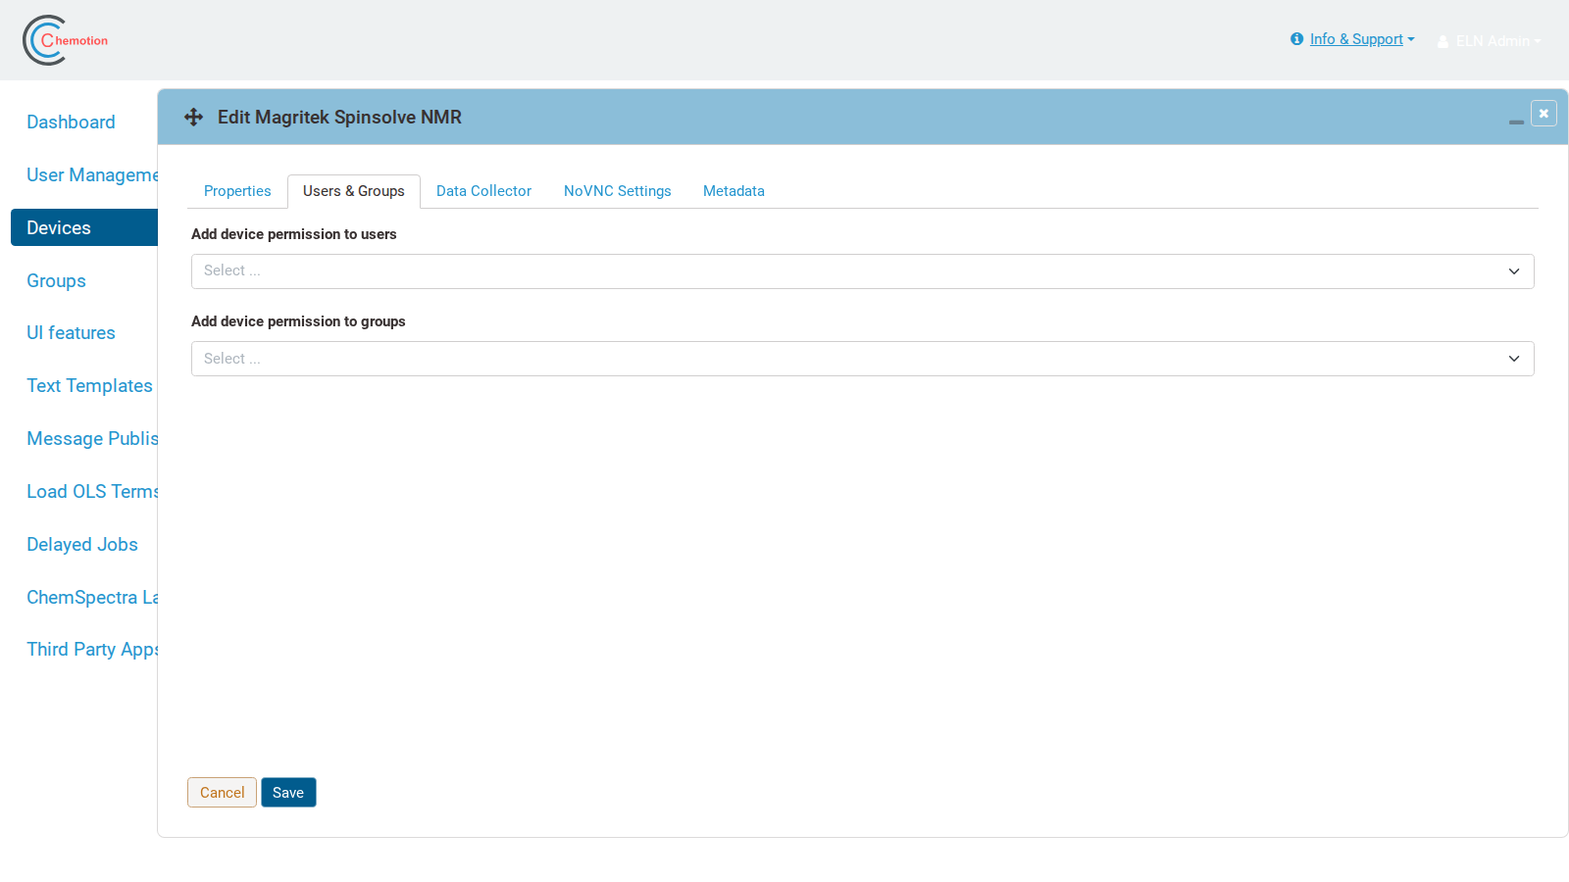Click the 'Add device permission to users' label

294,234
